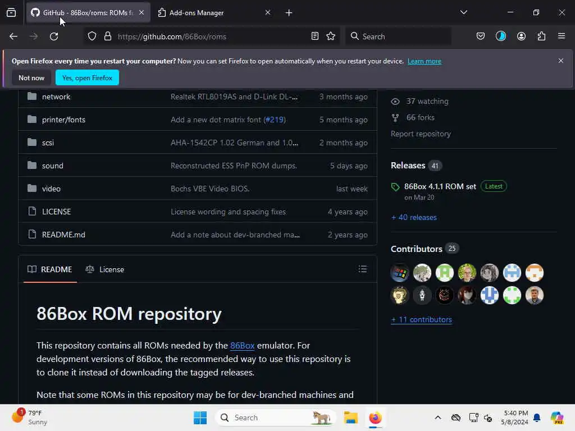Open the Extensions puzzle icon
Image resolution: width=575 pixels, height=431 pixels.
[x=541, y=36]
